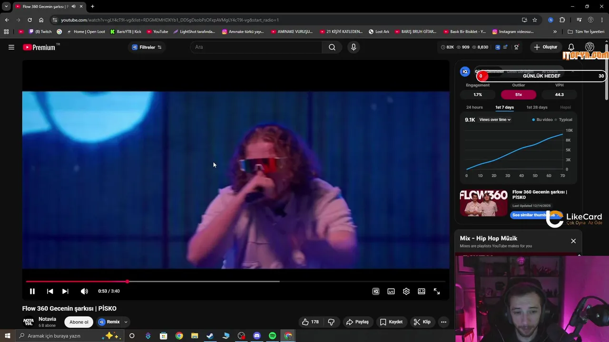Click the 1.7% Engagement value

click(478, 95)
